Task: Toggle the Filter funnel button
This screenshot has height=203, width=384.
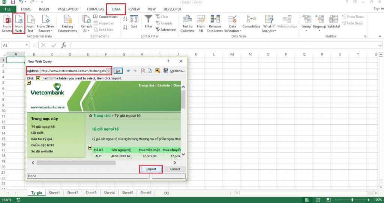Action: coord(148,21)
